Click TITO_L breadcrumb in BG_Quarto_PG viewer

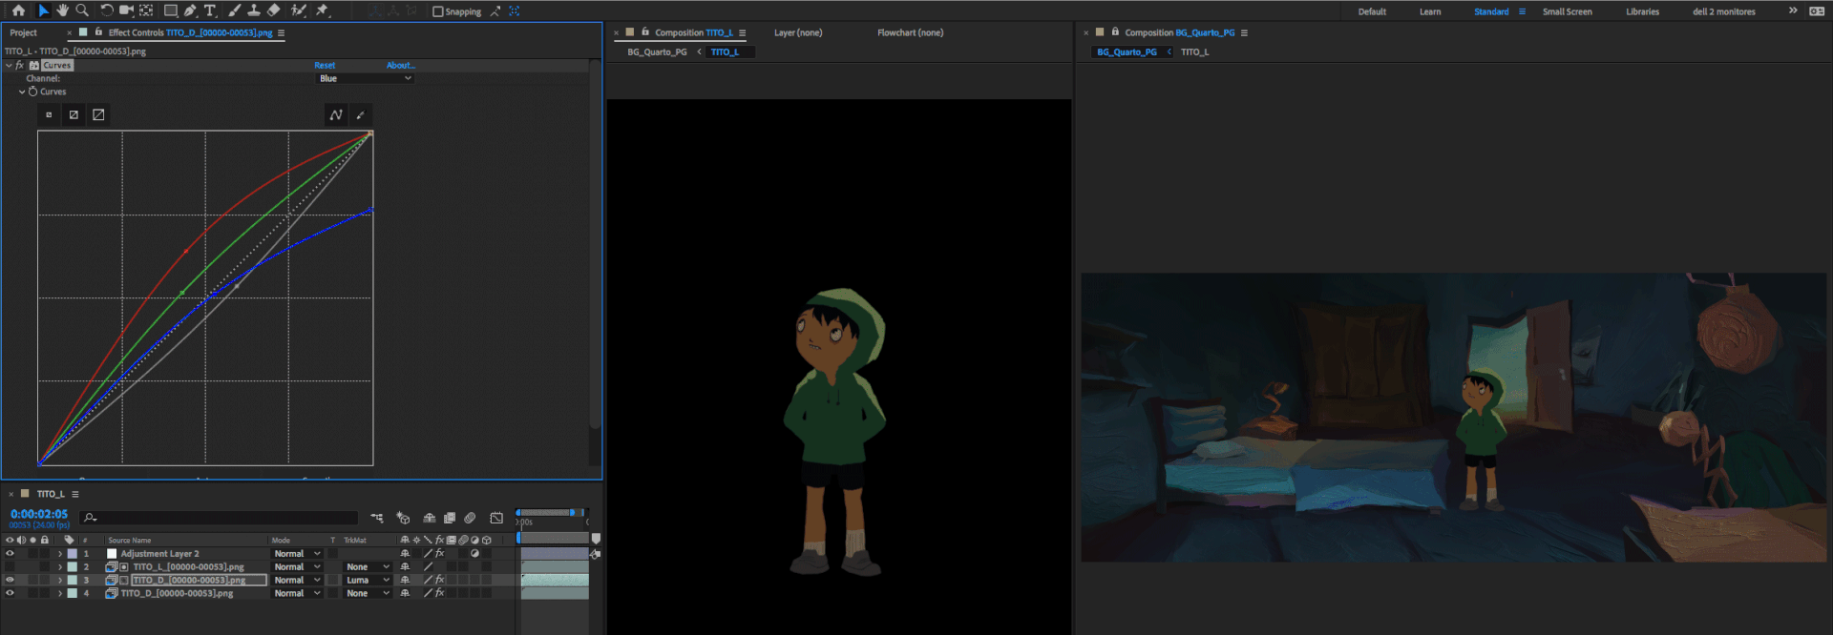[1194, 51]
